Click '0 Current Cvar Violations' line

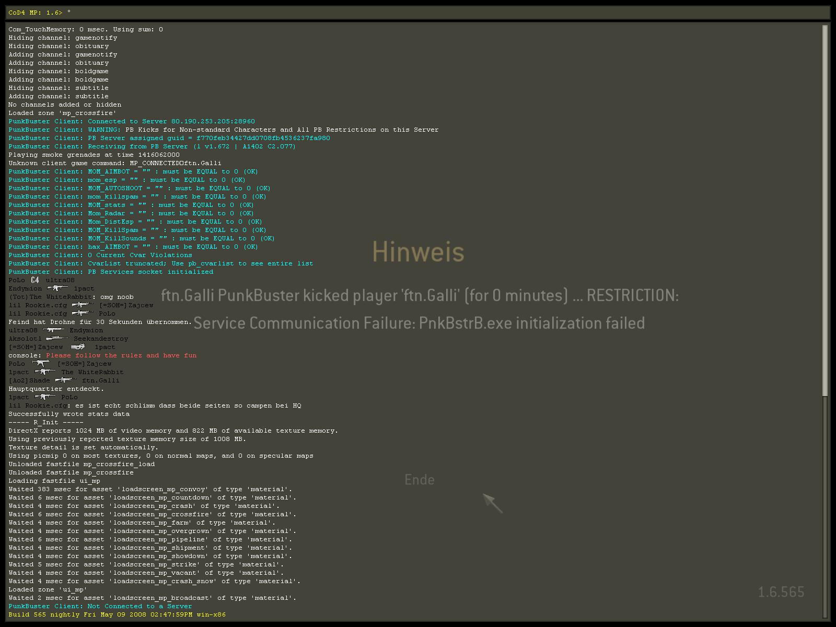click(100, 255)
